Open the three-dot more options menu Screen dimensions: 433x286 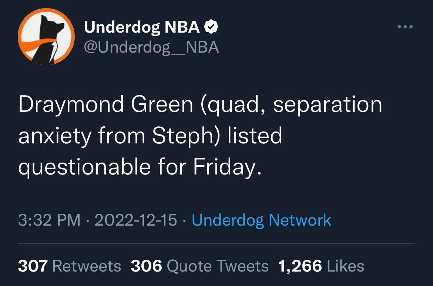[x=405, y=27]
